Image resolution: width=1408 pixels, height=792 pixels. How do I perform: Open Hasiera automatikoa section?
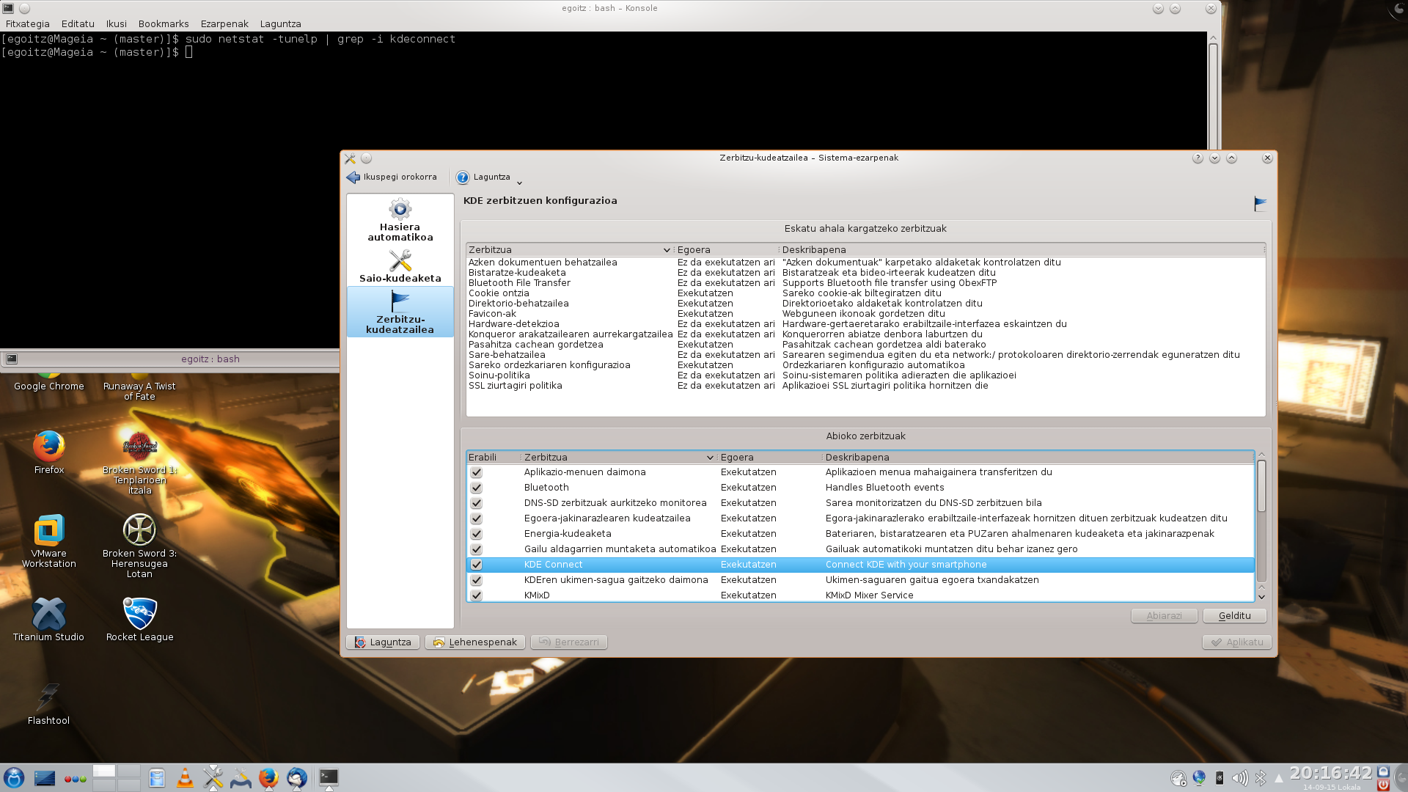[x=400, y=219]
